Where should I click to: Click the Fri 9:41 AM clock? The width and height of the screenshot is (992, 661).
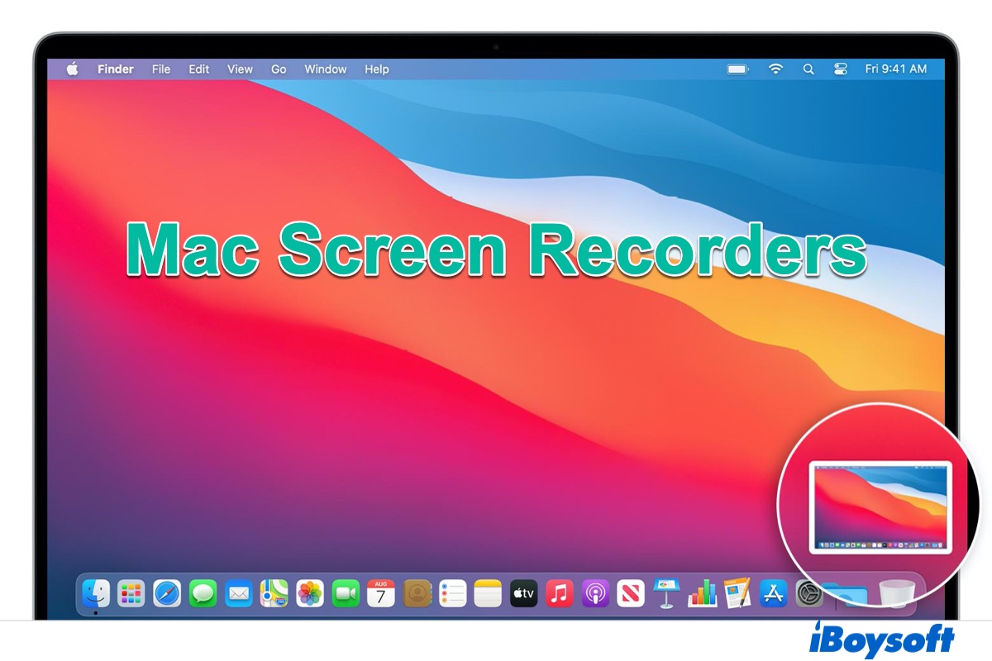895,69
